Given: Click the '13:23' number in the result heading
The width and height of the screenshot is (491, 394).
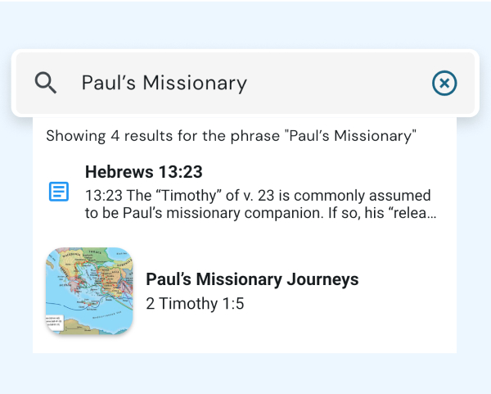Looking at the screenshot, I should click(180, 172).
